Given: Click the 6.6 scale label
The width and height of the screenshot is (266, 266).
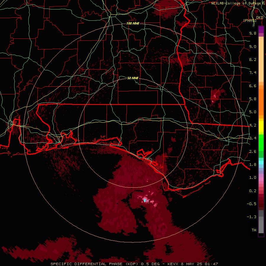Looking at the screenshot, I should pyautogui.click(x=253, y=86).
